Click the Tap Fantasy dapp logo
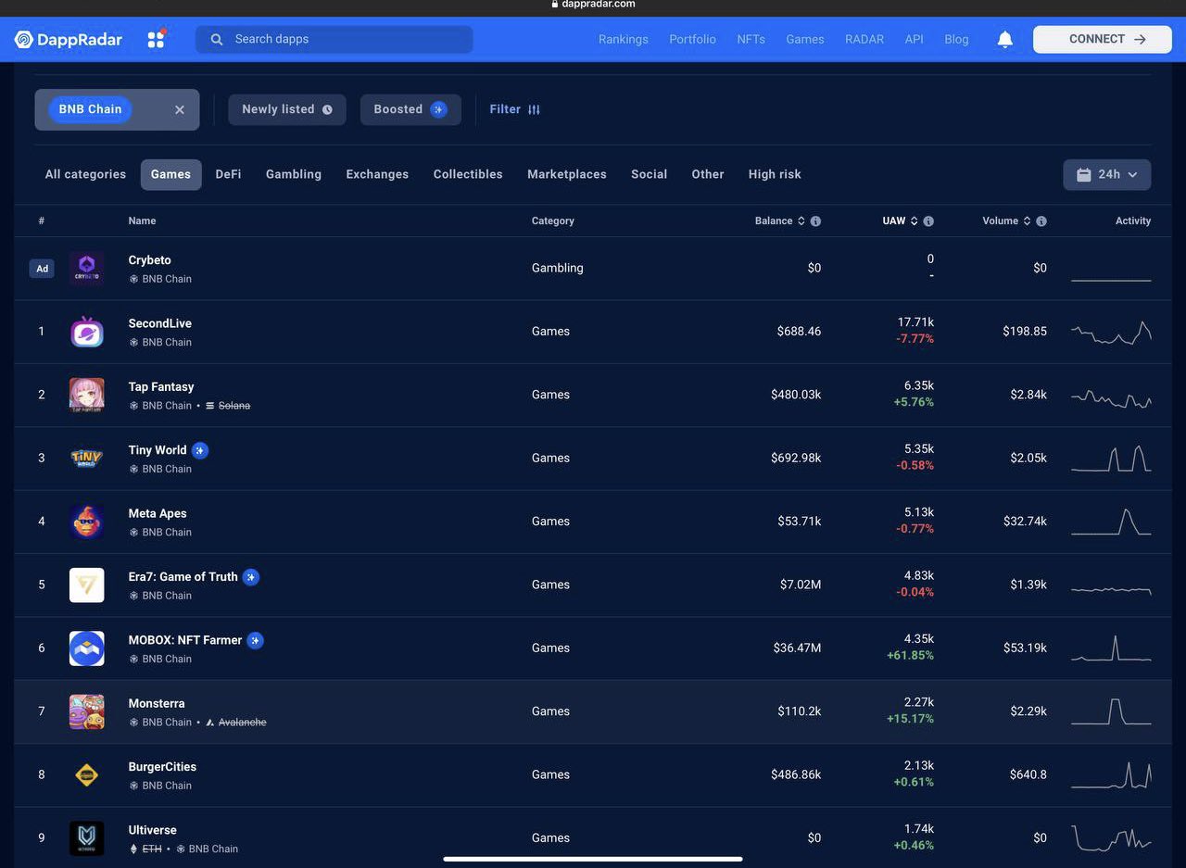Image resolution: width=1186 pixels, height=868 pixels. click(x=86, y=395)
